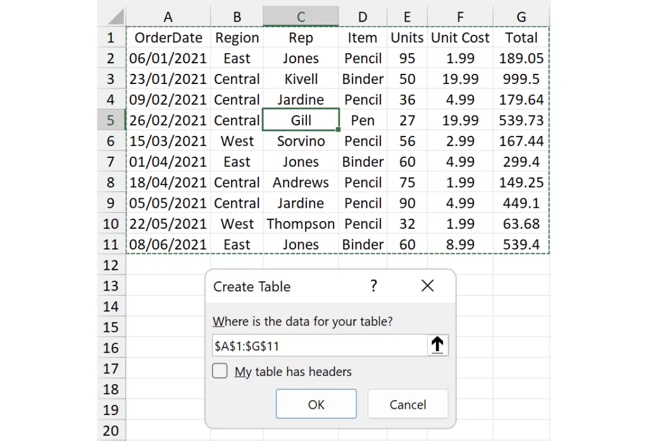Select row 5 header

[111, 120]
